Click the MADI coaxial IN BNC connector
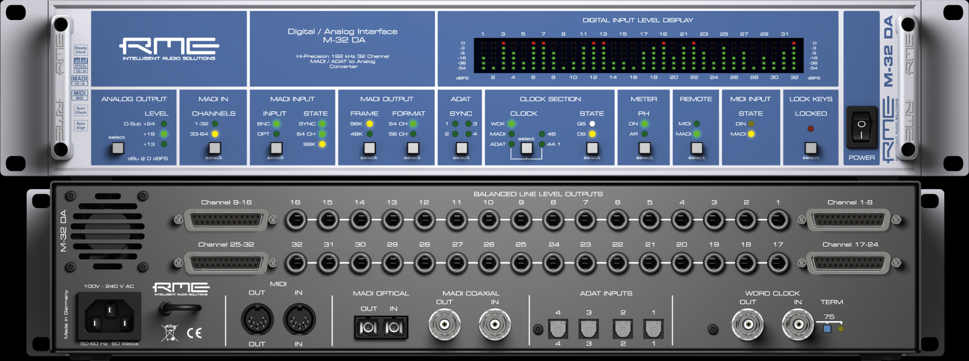Viewport: 969px width, 361px height. [495, 325]
